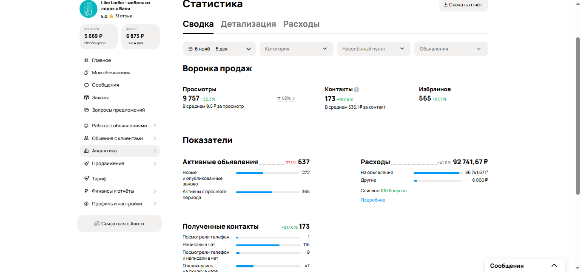Screen dimensions: 581x272
Task: Switch to the Детализация tab
Action: pyautogui.click(x=248, y=24)
